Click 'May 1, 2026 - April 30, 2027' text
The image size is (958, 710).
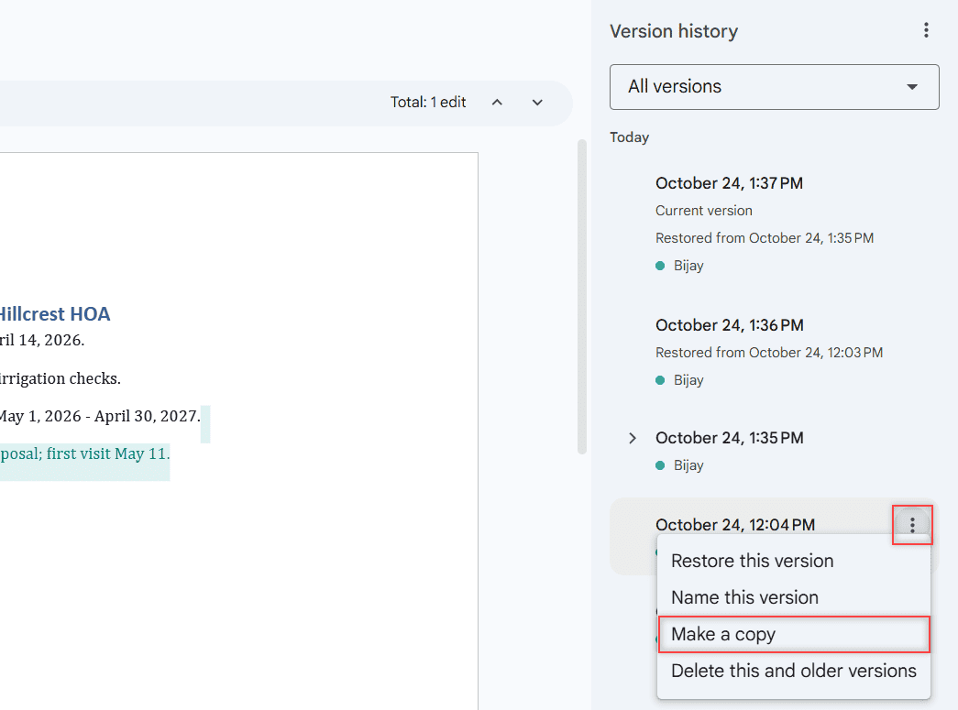click(100, 416)
